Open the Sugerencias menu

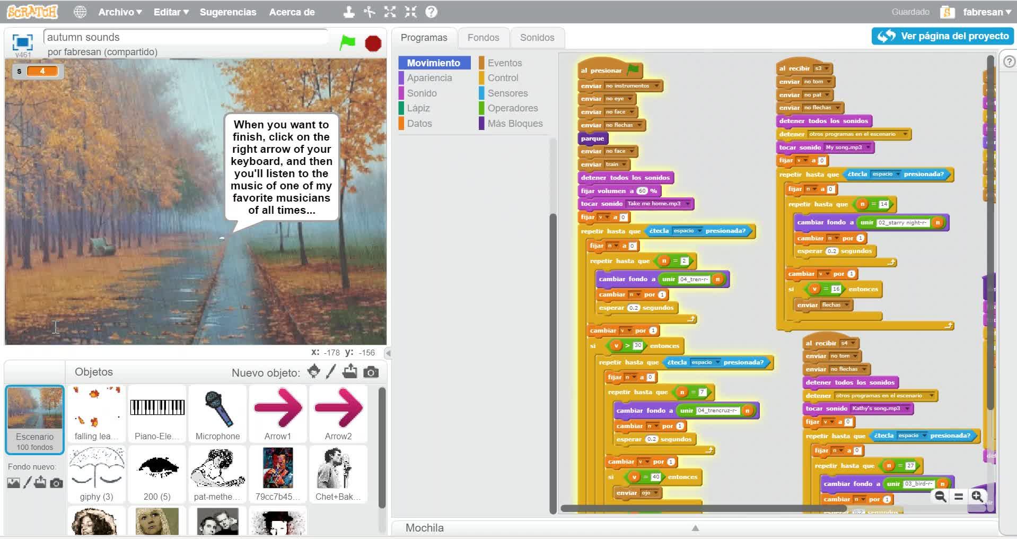[228, 12]
